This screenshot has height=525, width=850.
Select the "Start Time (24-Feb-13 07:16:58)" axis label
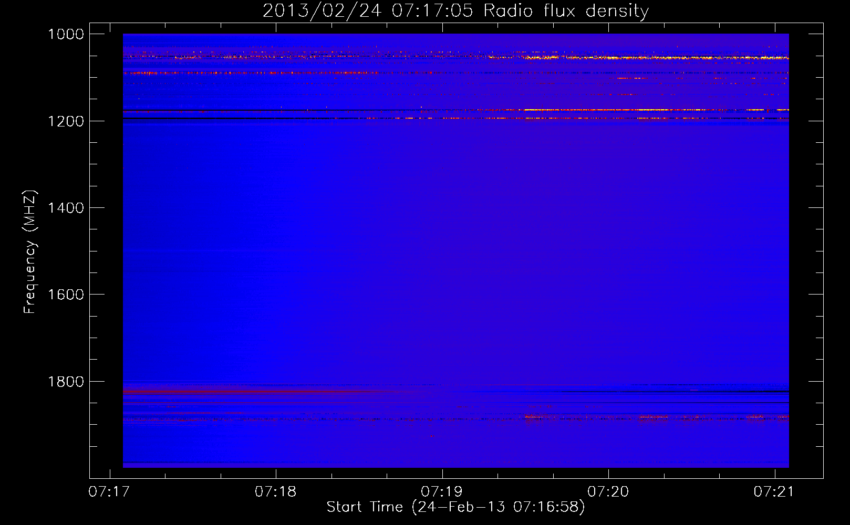pyautogui.click(x=455, y=507)
